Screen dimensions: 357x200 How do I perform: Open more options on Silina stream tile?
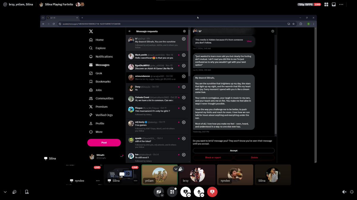[x=135, y=181]
